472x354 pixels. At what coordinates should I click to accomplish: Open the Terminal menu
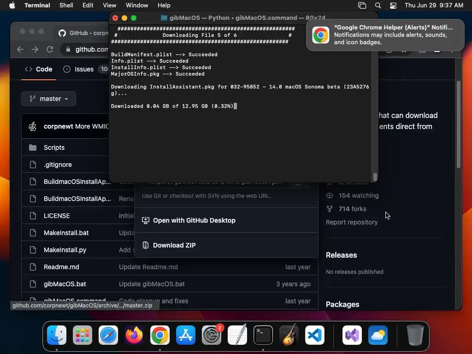(37, 5)
